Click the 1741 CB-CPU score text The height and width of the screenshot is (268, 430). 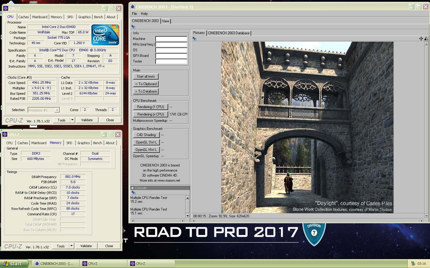178,114
